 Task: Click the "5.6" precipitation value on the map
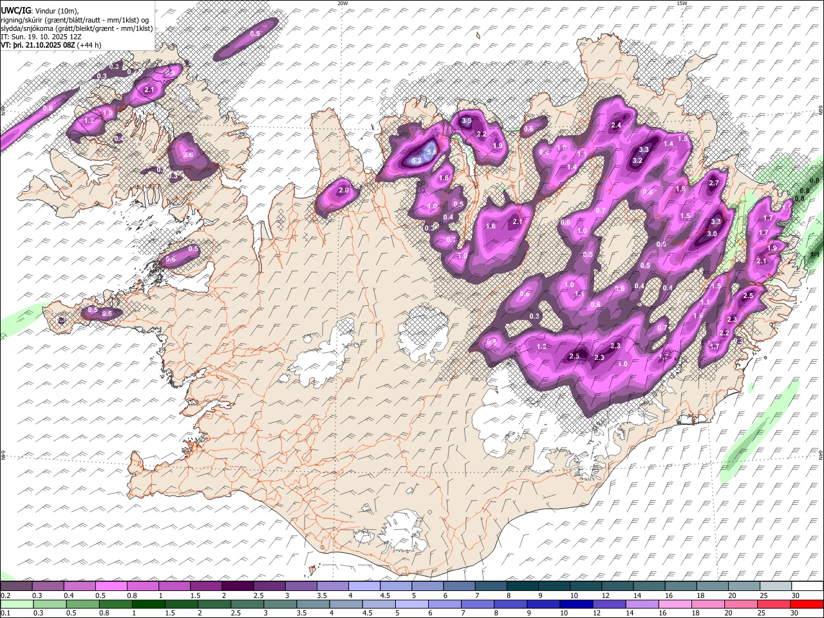pos(431,151)
